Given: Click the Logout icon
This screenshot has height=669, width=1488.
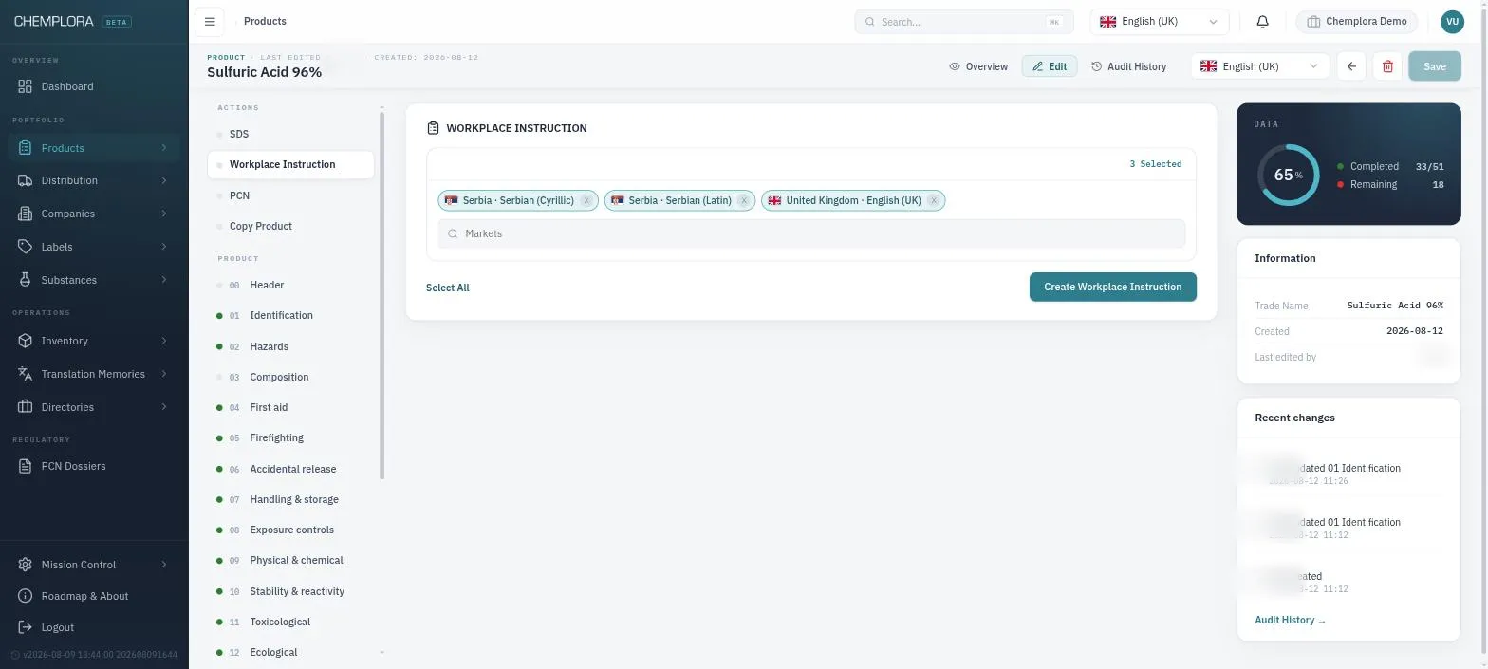Looking at the screenshot, I should coord(26,627).
